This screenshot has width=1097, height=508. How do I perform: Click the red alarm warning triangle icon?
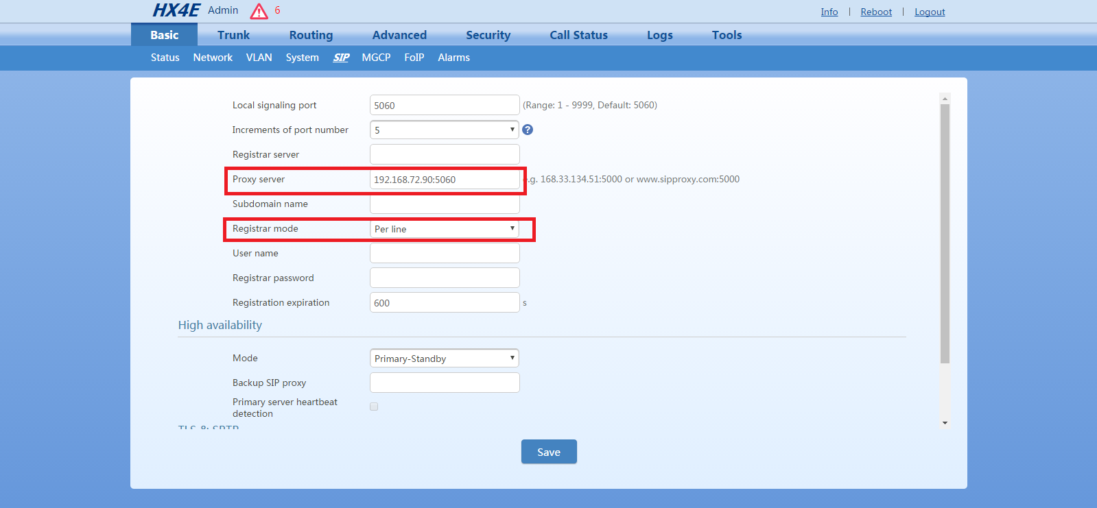259,11
